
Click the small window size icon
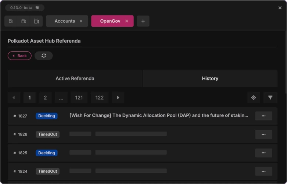pos(11,21)
